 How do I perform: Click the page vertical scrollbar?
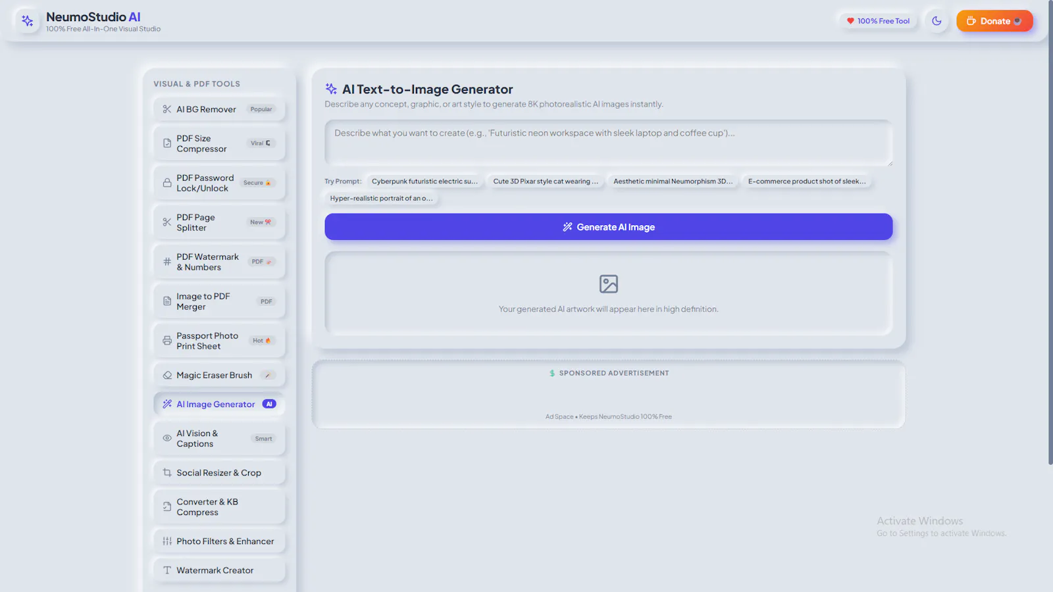click(1050, 232)
